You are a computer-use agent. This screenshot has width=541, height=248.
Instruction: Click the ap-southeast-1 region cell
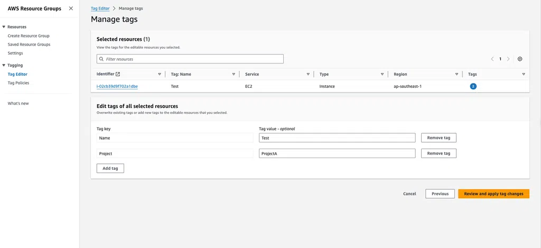407,86
